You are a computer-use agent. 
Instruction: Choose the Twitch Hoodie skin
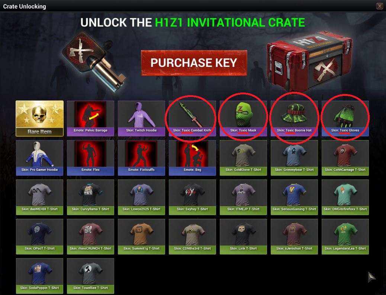142,119
